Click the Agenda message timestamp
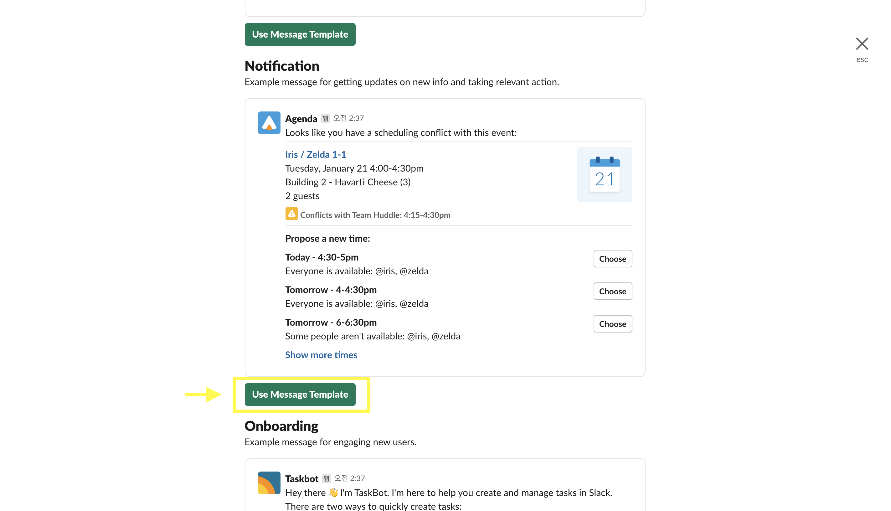 [x=348, y=118]
